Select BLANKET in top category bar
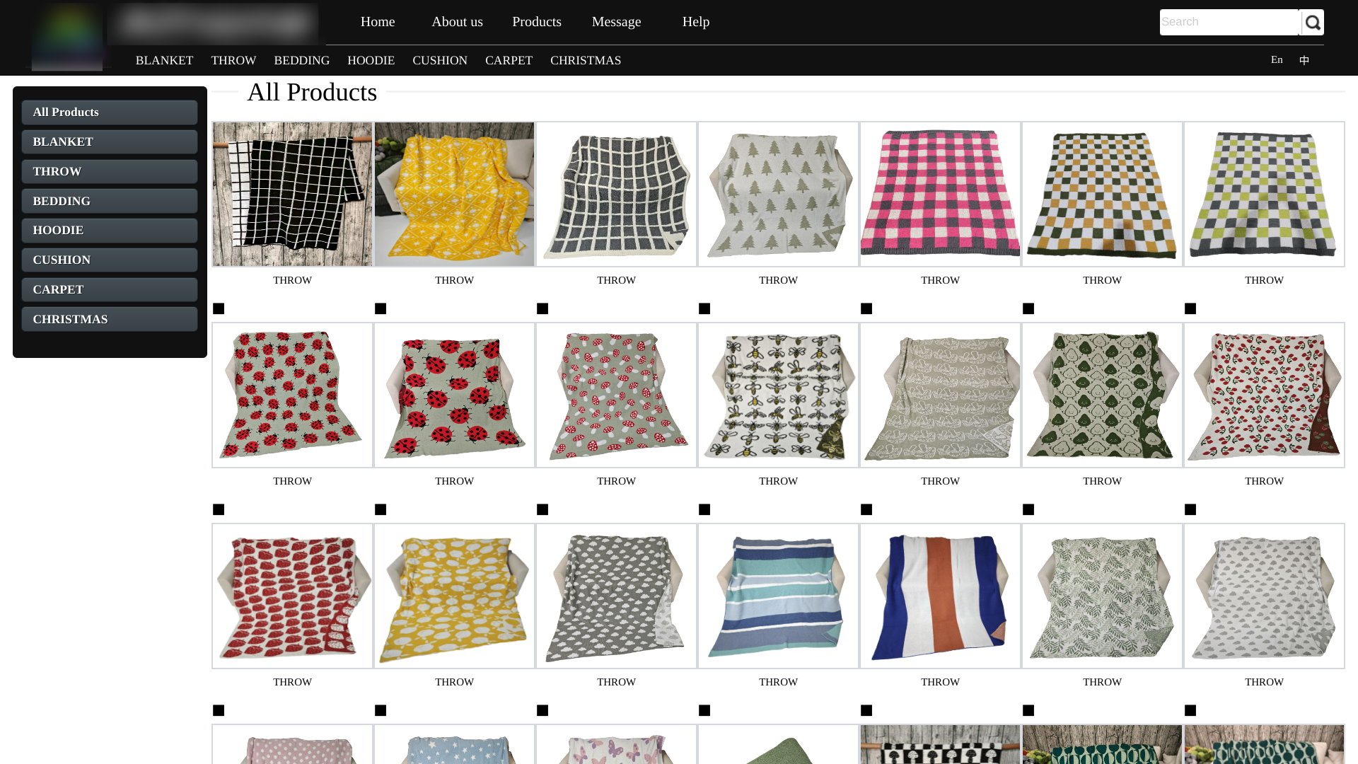Image resolution: width=1358 pixels, height=764 pixels. click(164, 61)
